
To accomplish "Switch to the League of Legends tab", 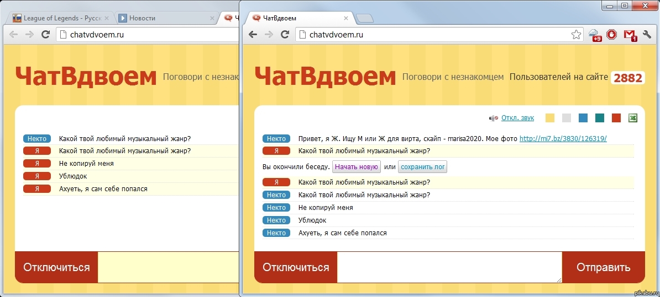I will (x=61, y=18).
